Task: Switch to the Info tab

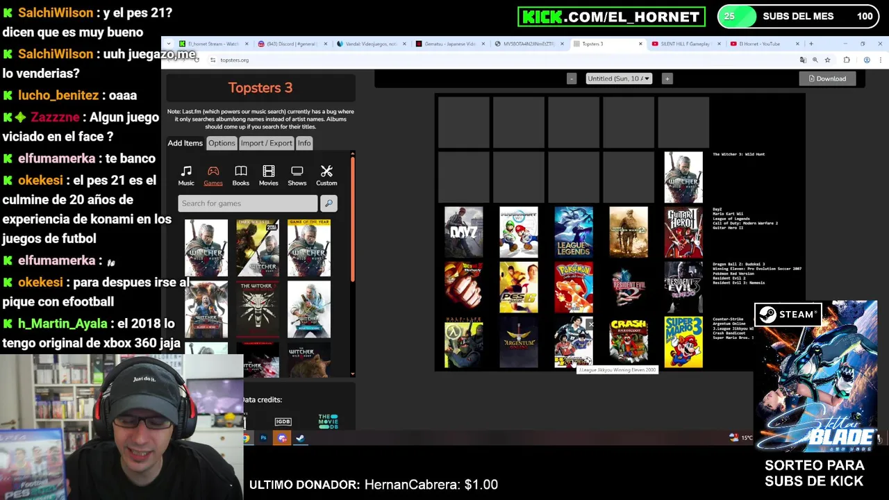Action: 304,143
